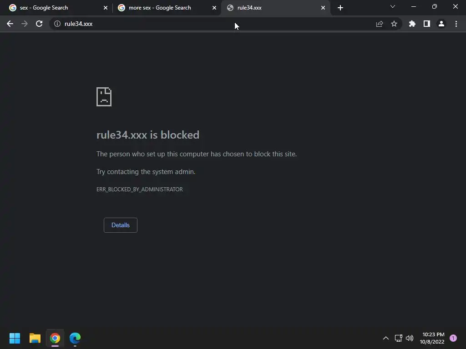Image resolution: width=466 pixels, height=349 pixels.
Task: Open the notification count badge
Action: (x=453, y=338)
